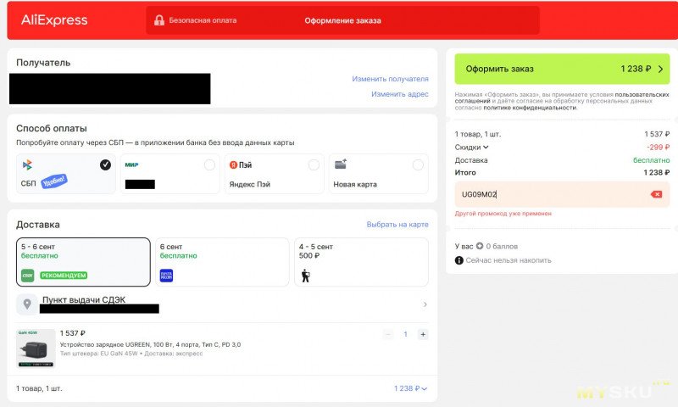The width and height of the screenshot is (678, 407).
Task: Choose the 5 - 6 сент free CDEK delivery
Action: tap(83, 262)
